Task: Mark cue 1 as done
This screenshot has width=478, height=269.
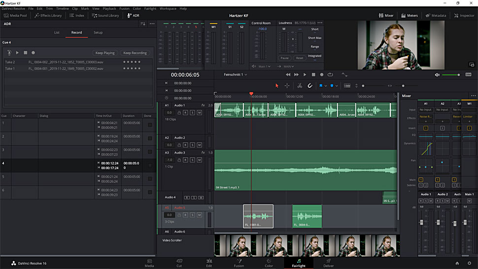Action: 150,125
